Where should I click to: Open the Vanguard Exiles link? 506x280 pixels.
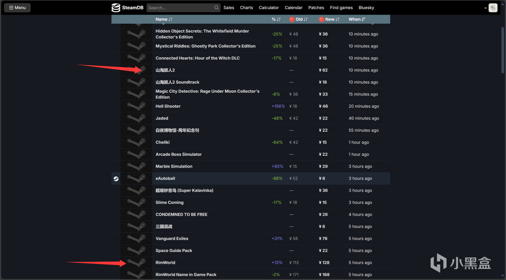pyautogui.click(x=172, y=239)
